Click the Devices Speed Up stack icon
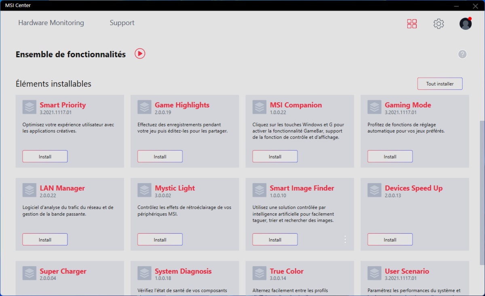 click(374, 190)
